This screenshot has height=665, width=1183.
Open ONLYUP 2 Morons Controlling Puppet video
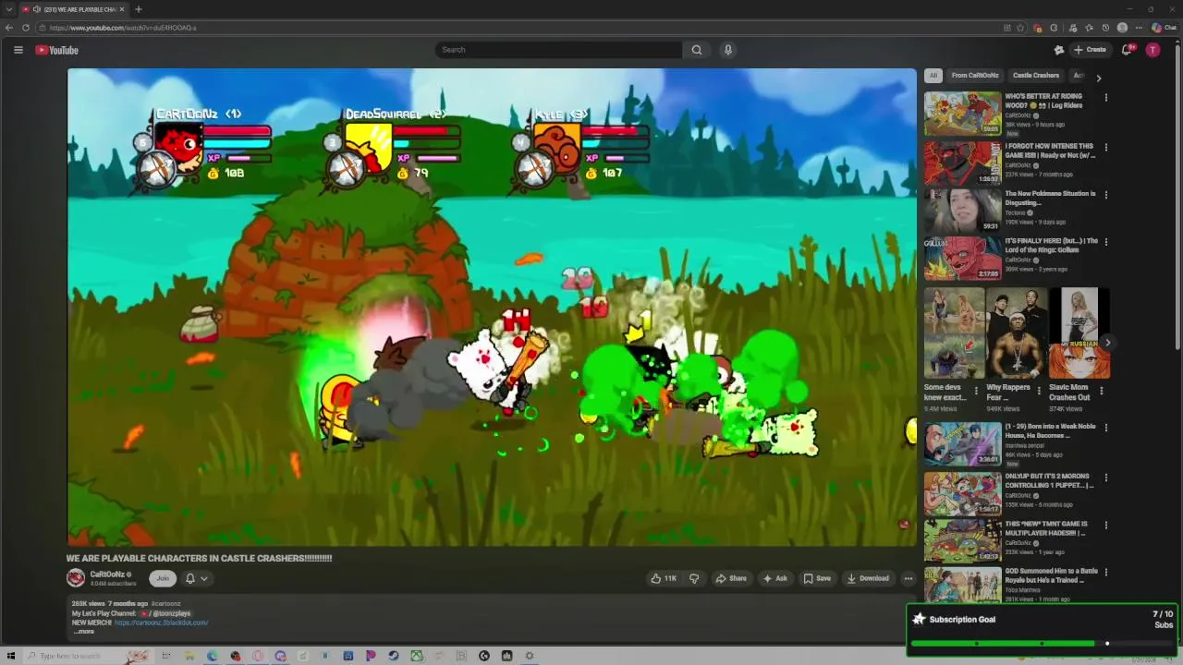coord(963,493)
